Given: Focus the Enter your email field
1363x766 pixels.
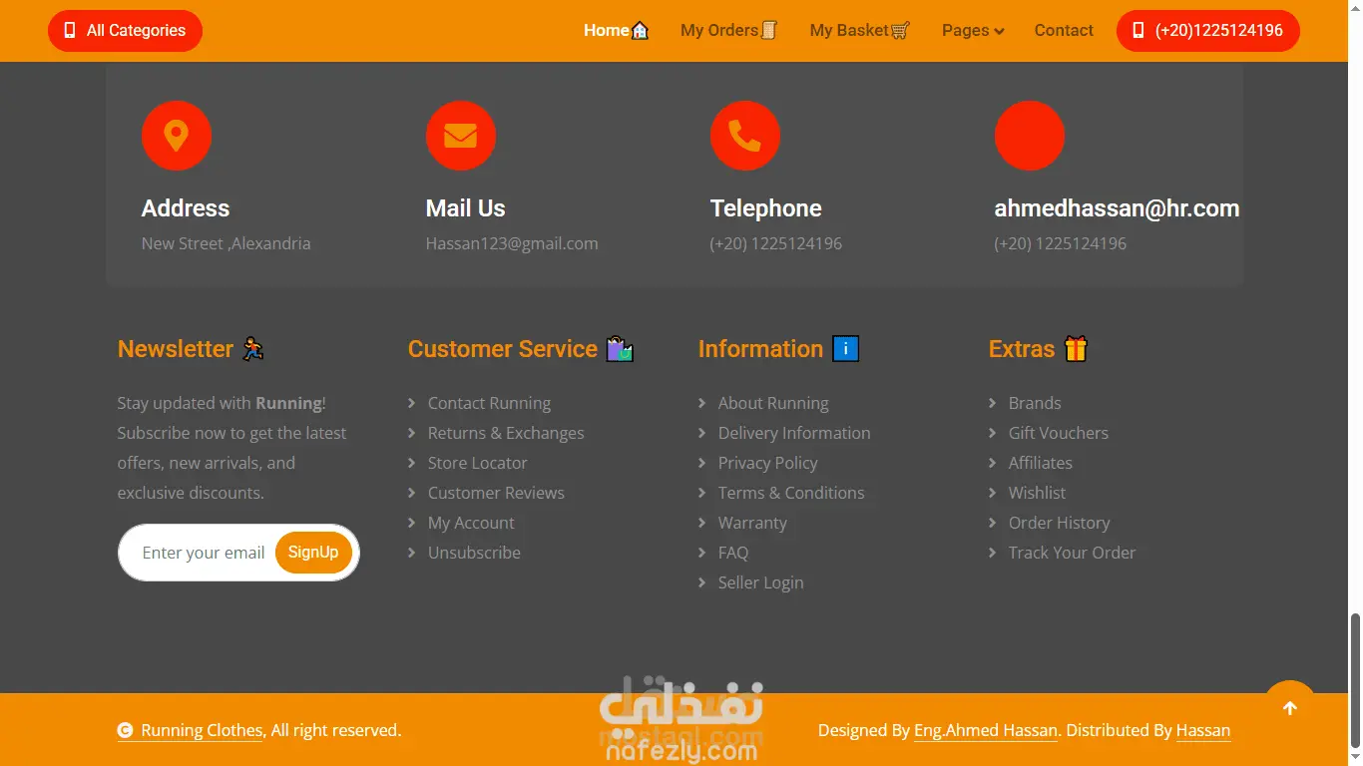Looking at the screenshot, I should [x=204, y=553].
